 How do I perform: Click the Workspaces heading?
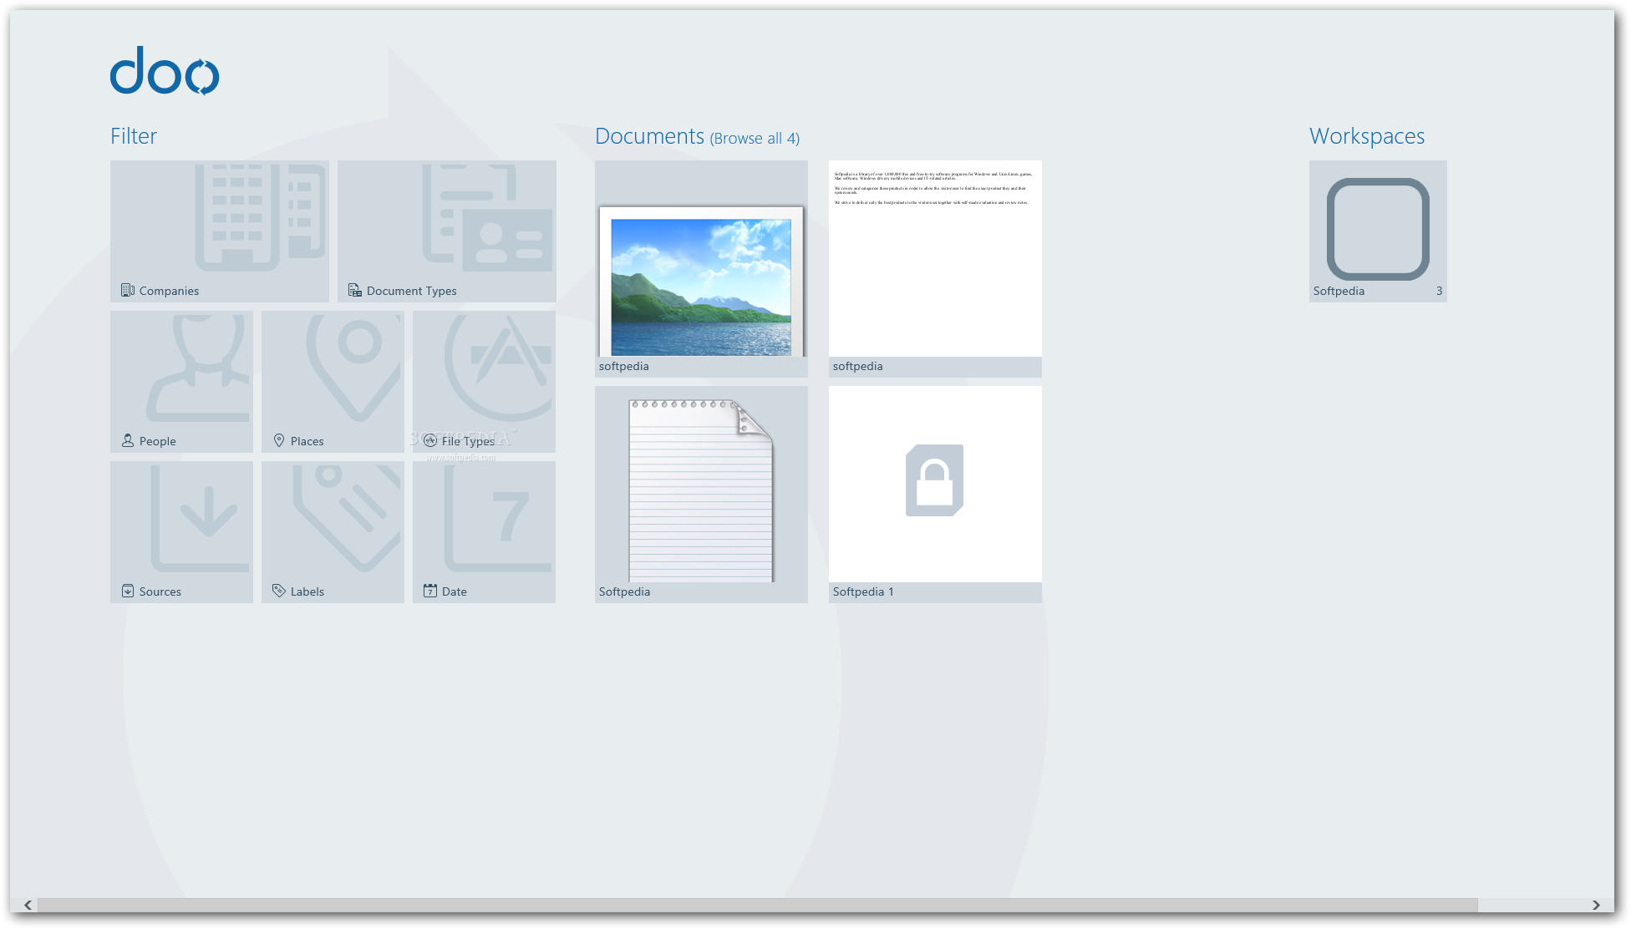click(x=1367, y=136)
